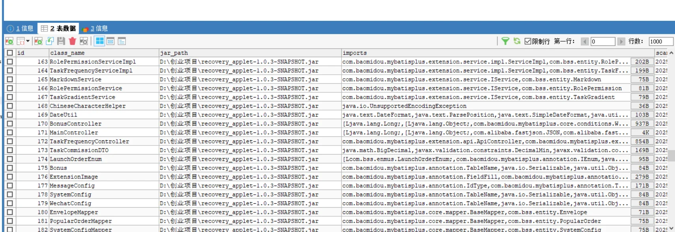This screenshot has width=675, height=232.
Task: Click the vertical scrollbar thumb
Action: 671,156
